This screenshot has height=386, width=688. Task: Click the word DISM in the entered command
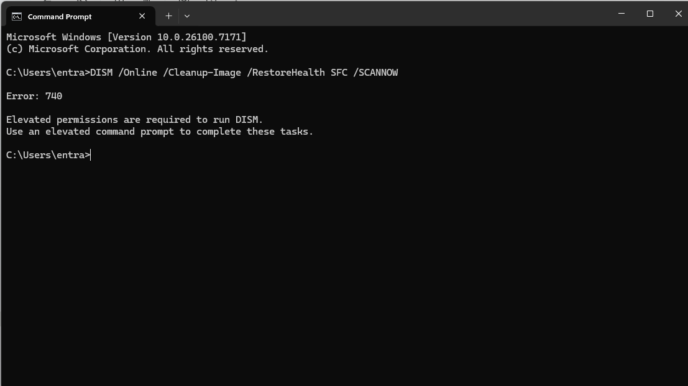[101, 73]
